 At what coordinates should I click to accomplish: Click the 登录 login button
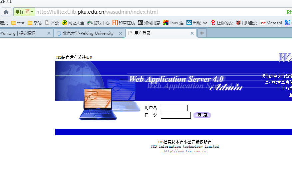[202, 115]
